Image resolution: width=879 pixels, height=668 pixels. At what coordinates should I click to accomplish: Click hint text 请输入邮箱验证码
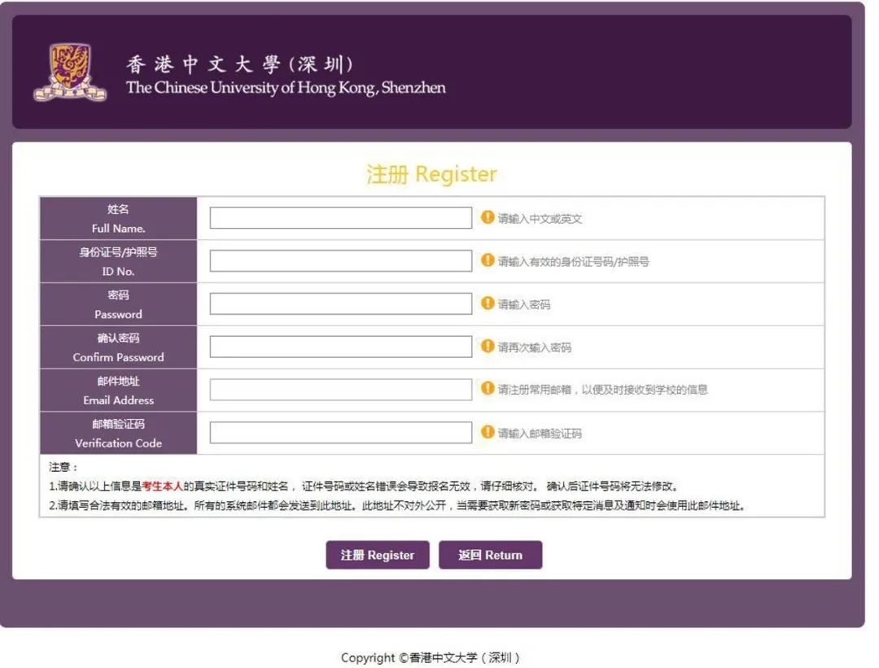[540, 433]
